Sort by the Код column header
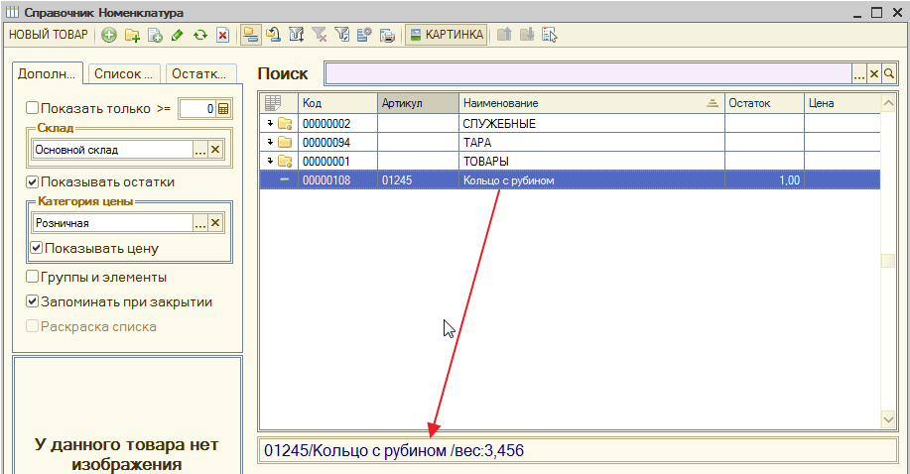 tap(337, 103)
